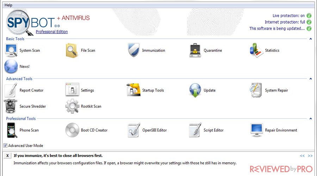Click the System Scan label
The height and width of the screenshot is (176, 317).
(30, 51)
